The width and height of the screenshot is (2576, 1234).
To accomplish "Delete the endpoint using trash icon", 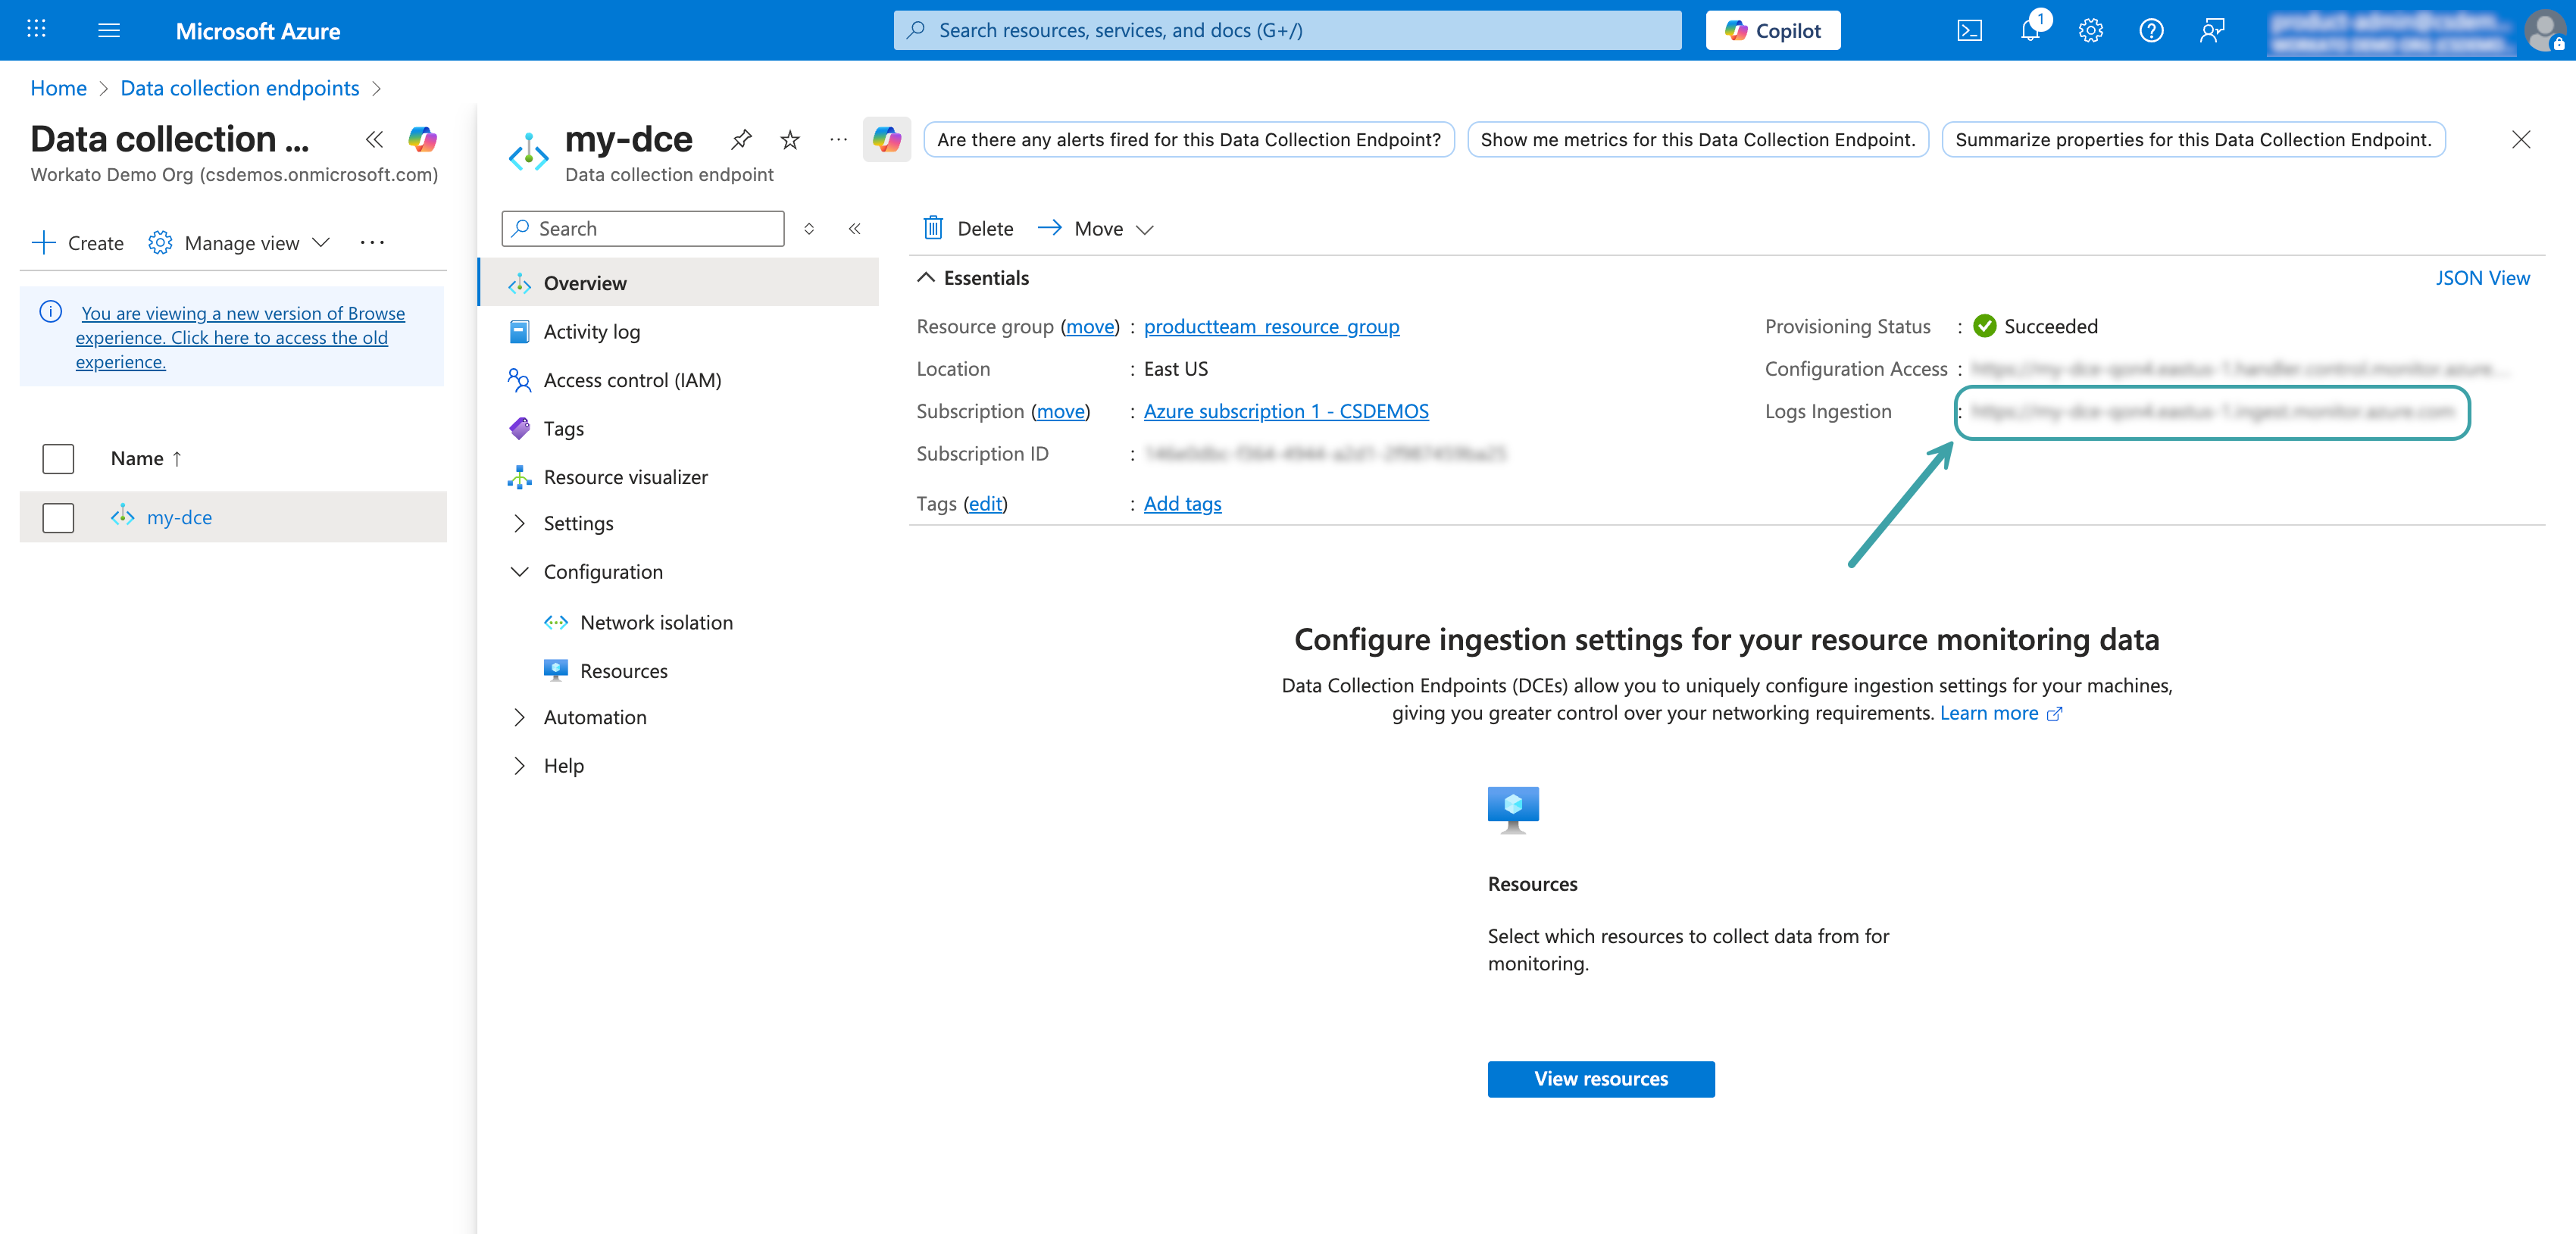I will point(933,228).
